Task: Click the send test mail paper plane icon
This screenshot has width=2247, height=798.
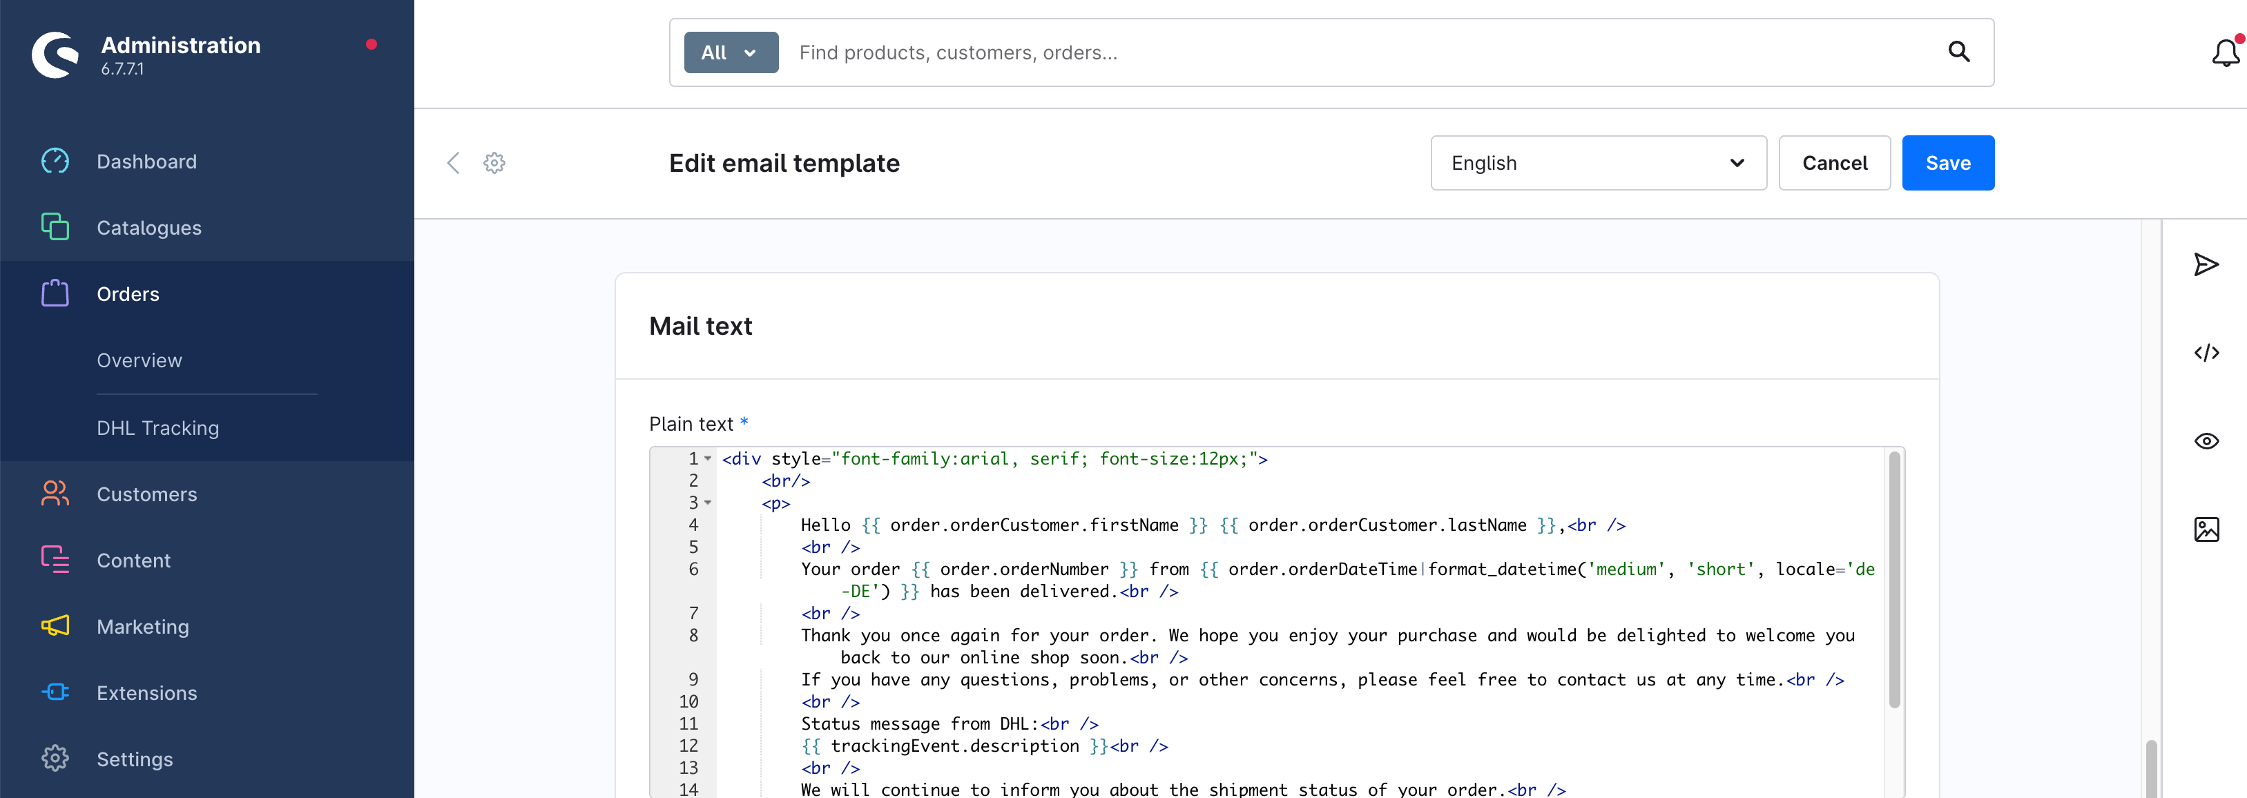Action: 2206,264
